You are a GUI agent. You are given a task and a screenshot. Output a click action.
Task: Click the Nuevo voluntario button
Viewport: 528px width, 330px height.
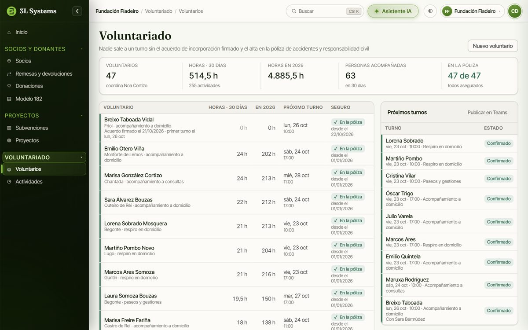pos(493,46)
